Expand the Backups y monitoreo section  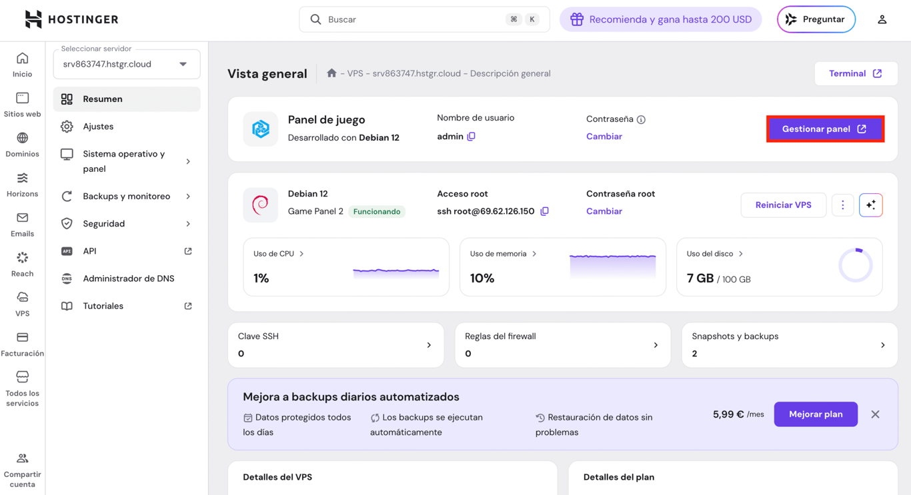point(126,196)
